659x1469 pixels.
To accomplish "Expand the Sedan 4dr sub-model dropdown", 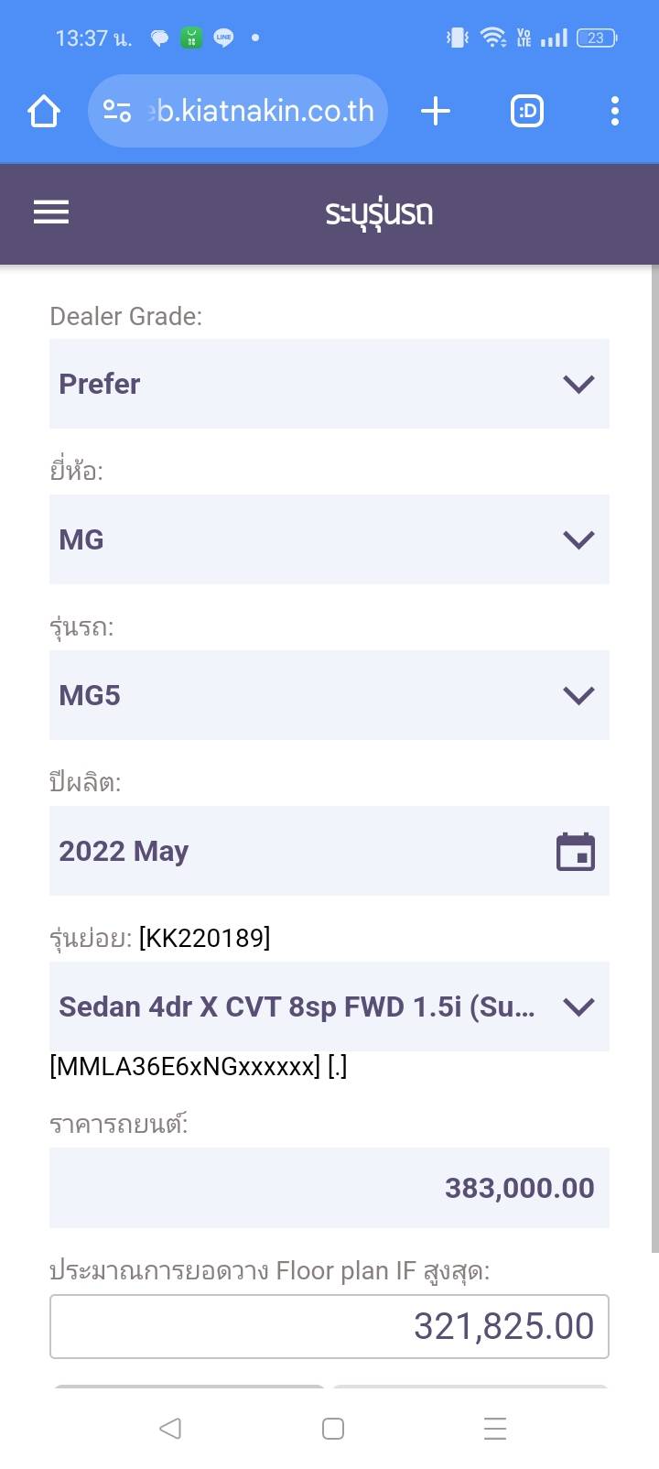I will click(x=329, y=1007).
